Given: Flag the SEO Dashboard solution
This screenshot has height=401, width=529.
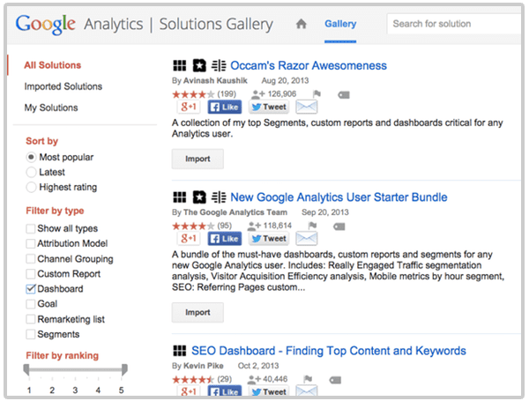Looking at the screenshot, I should tap(308, 379).
